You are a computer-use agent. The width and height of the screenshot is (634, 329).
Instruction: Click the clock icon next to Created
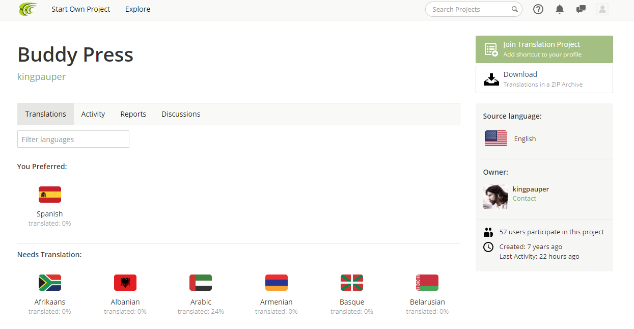tap(488, 247)
